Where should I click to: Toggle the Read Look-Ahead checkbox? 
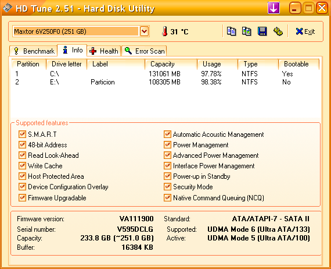(x=22, y=155)
